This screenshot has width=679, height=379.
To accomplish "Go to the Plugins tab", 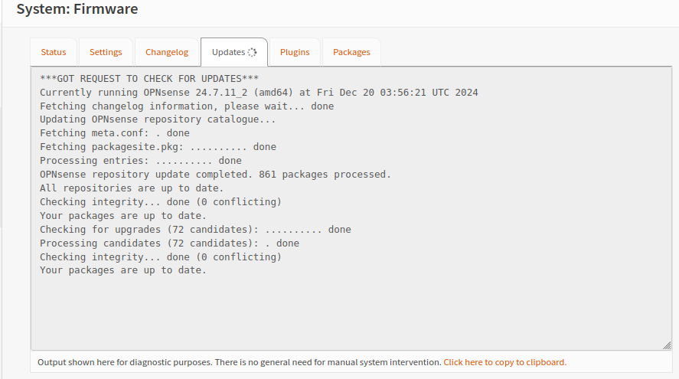I will 295,52.
